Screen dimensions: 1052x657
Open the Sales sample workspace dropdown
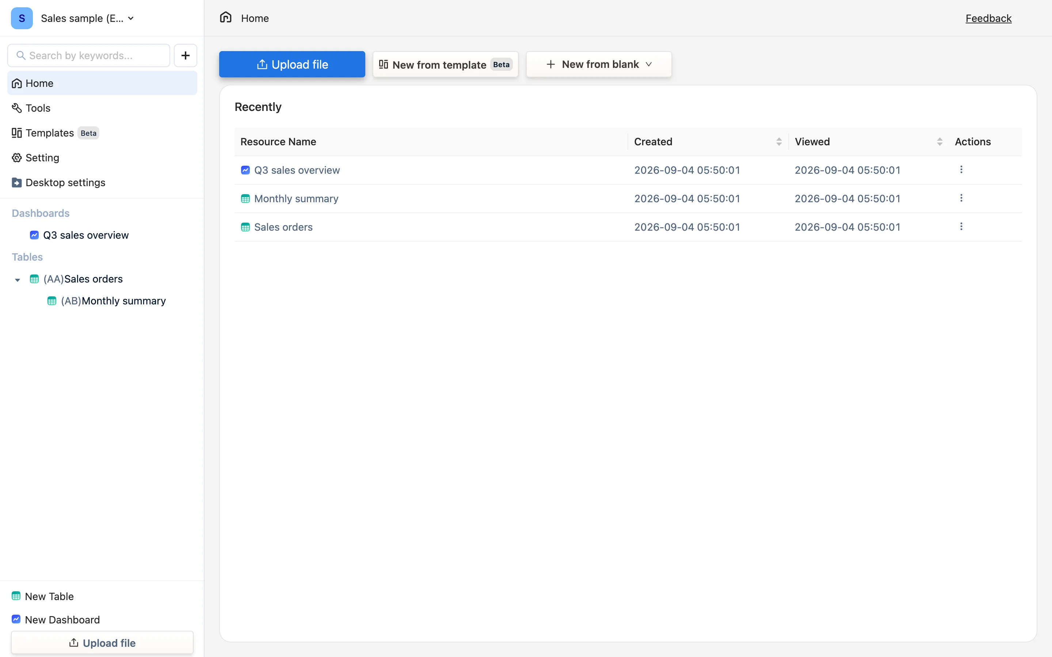87,18
